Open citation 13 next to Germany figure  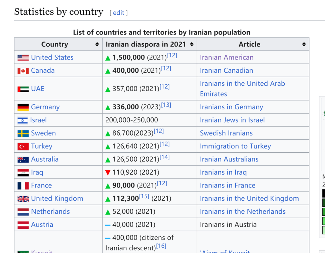click(x=166, y=105)
